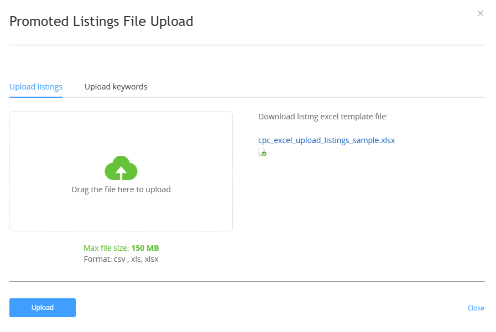Click the dashed file drop zone area
Screen dimensions: 496x332
tap(121, 171)
